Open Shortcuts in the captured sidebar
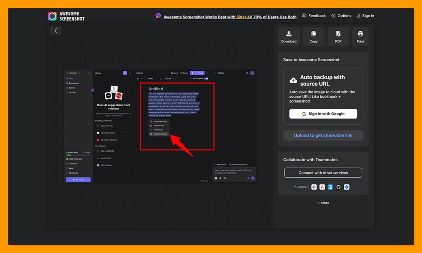The height and width of the screenshot is (253, 422). click(x=72, y=173)
